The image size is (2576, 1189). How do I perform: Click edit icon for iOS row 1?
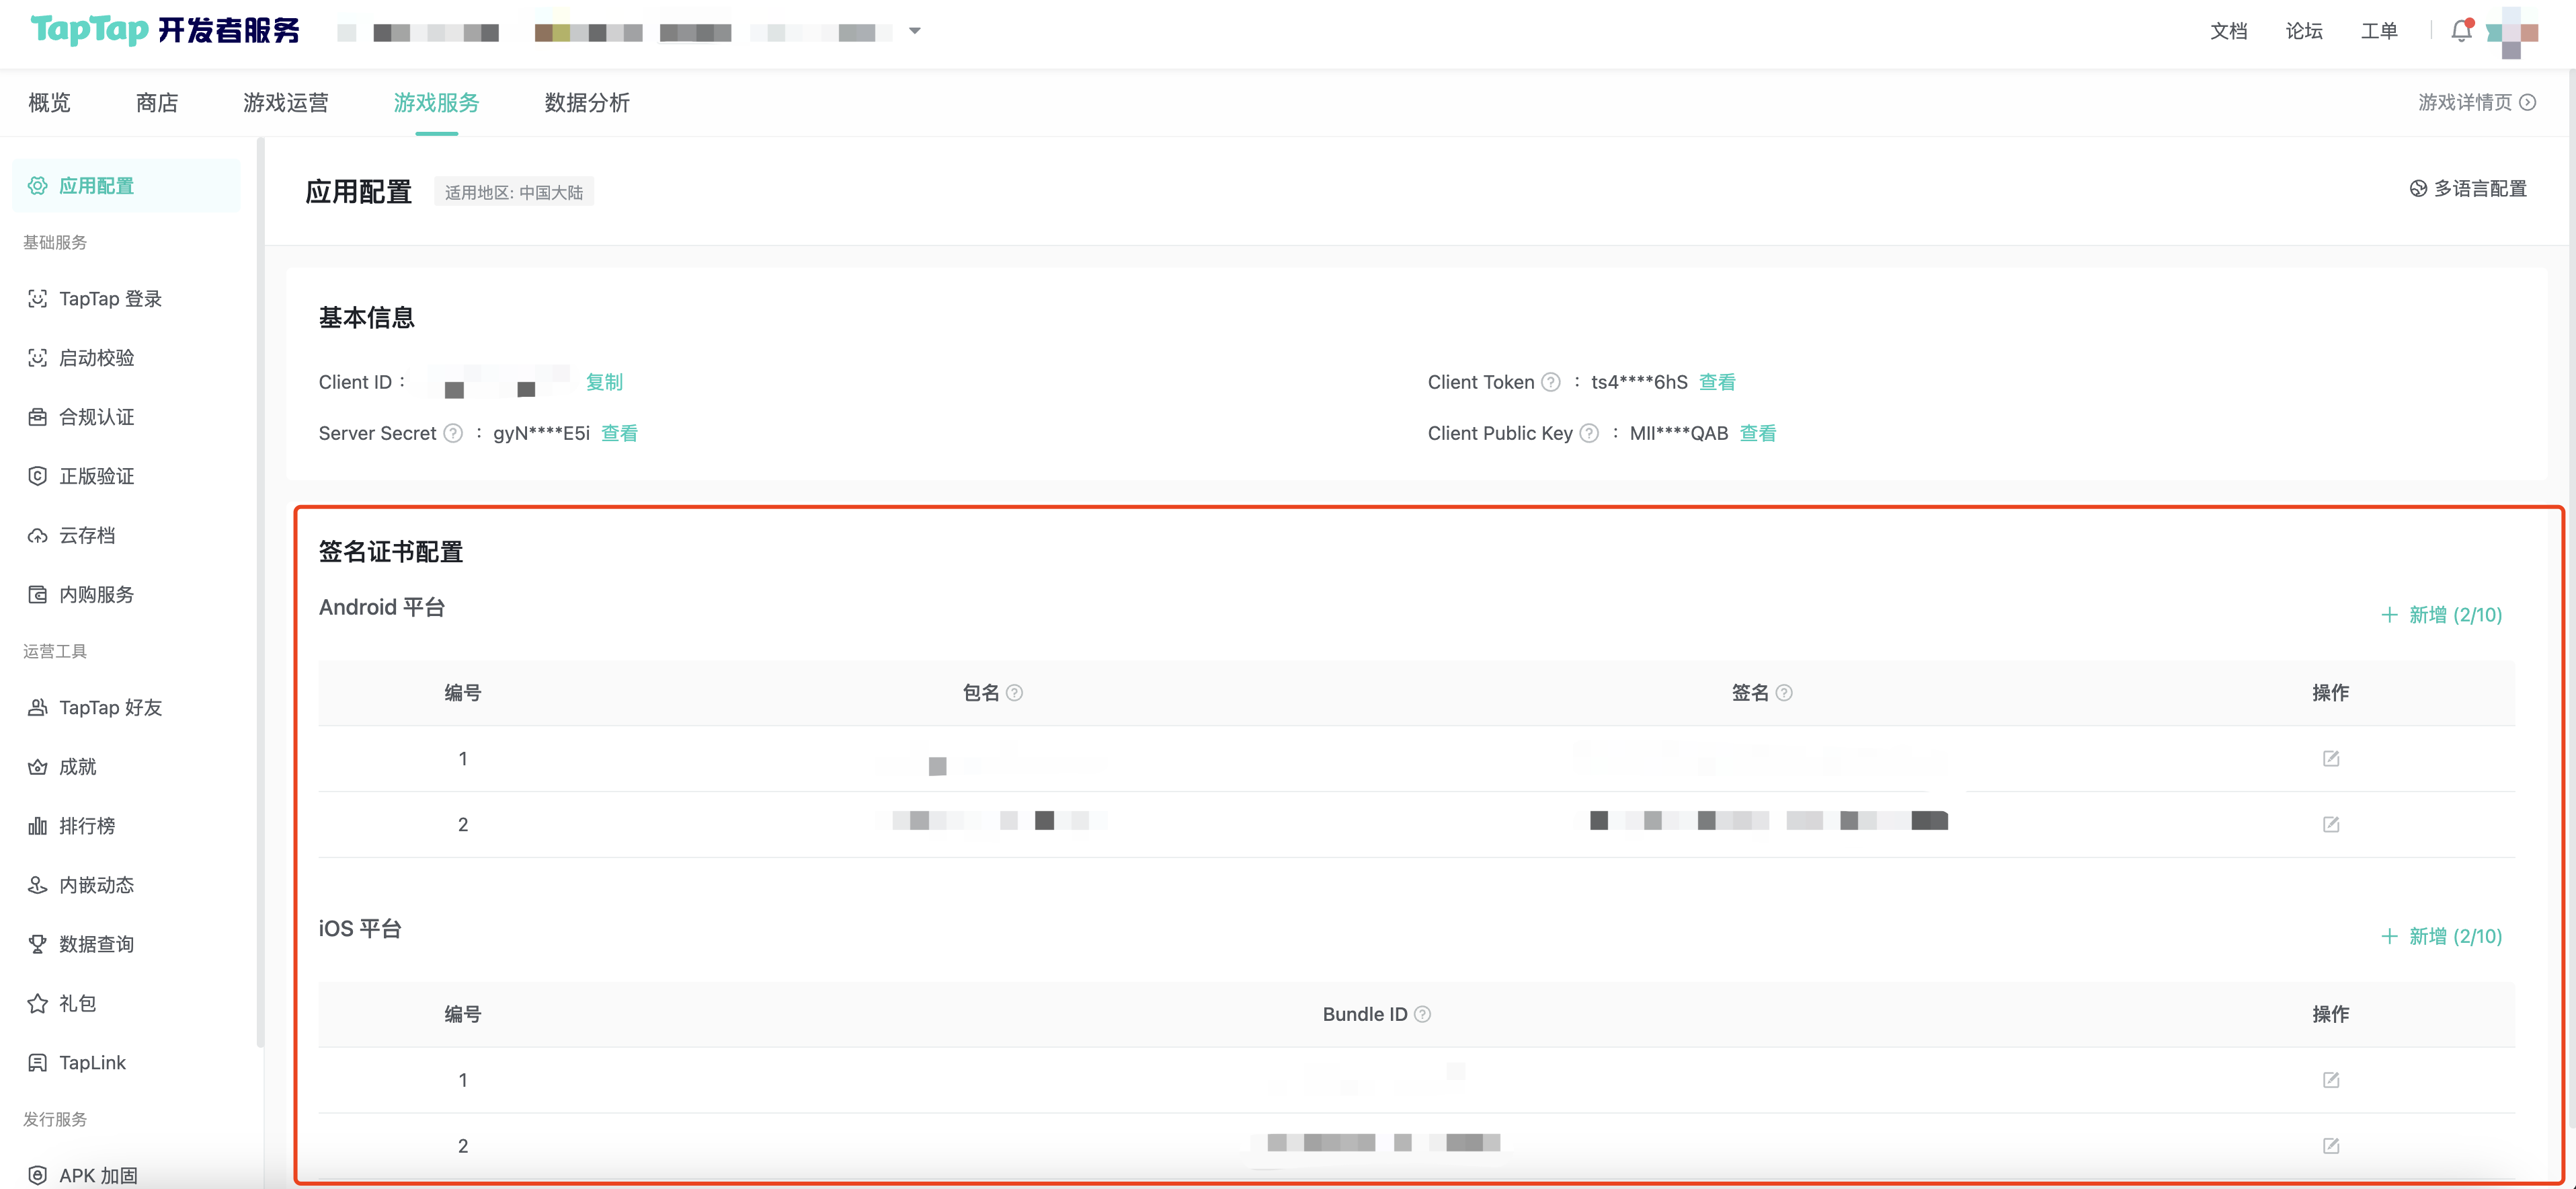(2330, 1080)
